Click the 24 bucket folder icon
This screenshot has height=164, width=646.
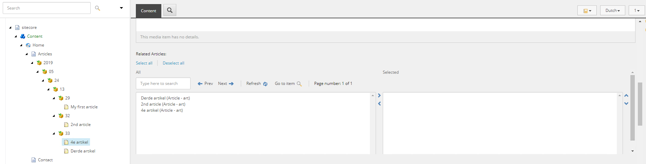coord(50,80)
